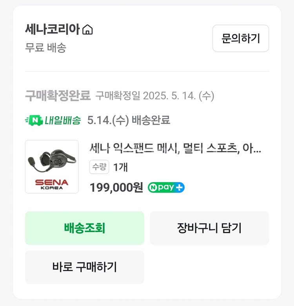Track delivery with 배송조회 button
The height and width of the screenshot is (306, 294).
coord(85,228)
